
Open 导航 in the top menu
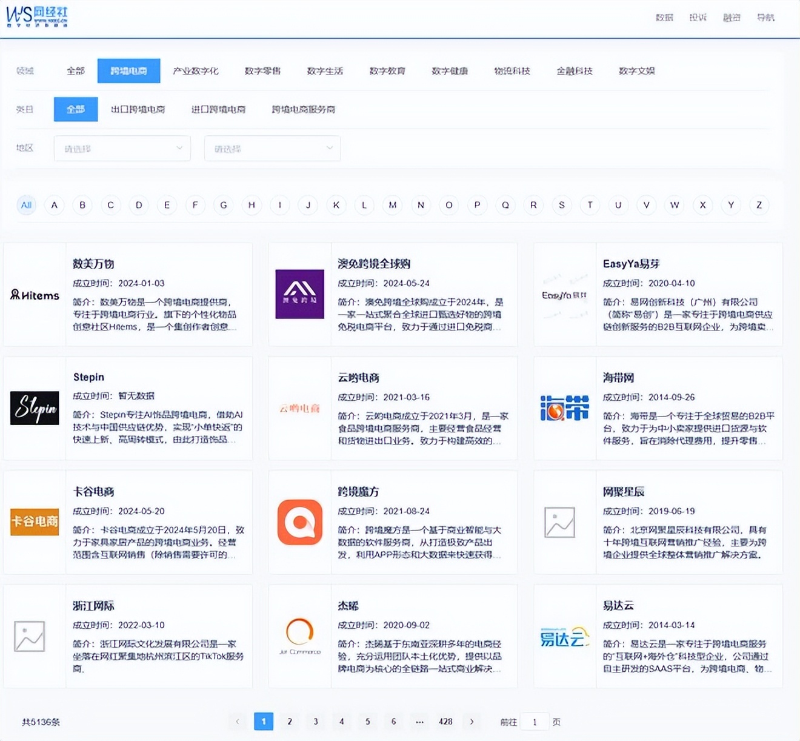coord(765,18)
